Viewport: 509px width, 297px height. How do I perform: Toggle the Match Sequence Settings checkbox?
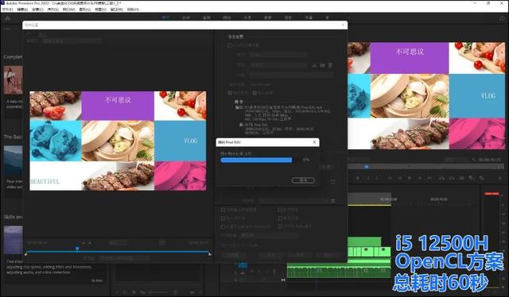point(230,45)
